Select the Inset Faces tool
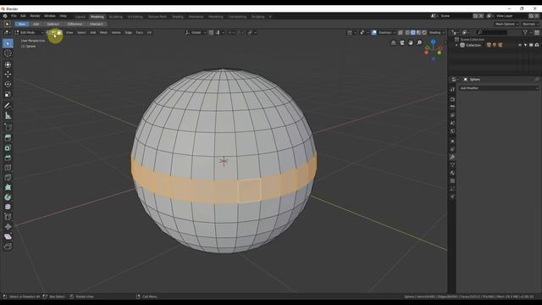 (x=8, y=147)
